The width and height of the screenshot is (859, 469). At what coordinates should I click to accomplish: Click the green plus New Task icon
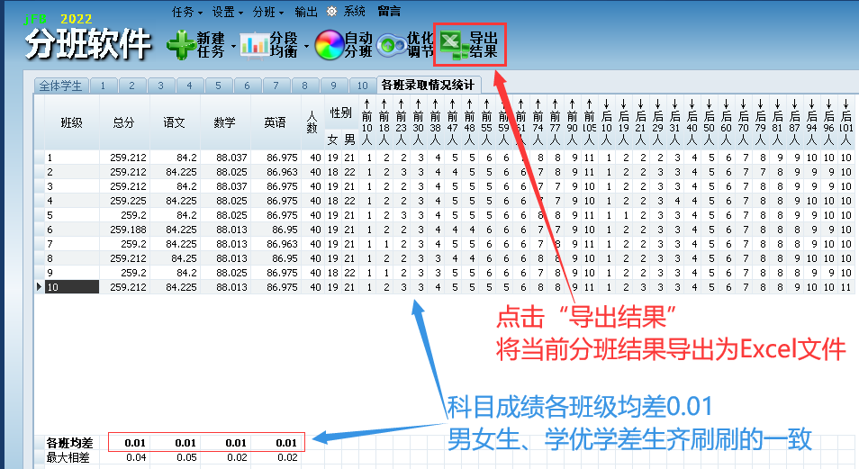pos(181,45)
